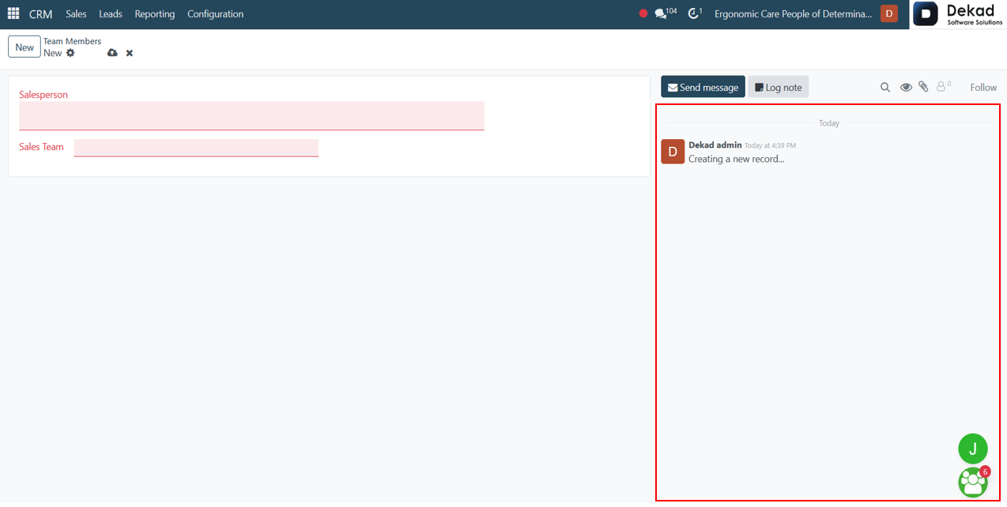This screenshot has width=1007, height=507.
Task: Click the 'Creating a new record...' message
Action: [736, 159]
